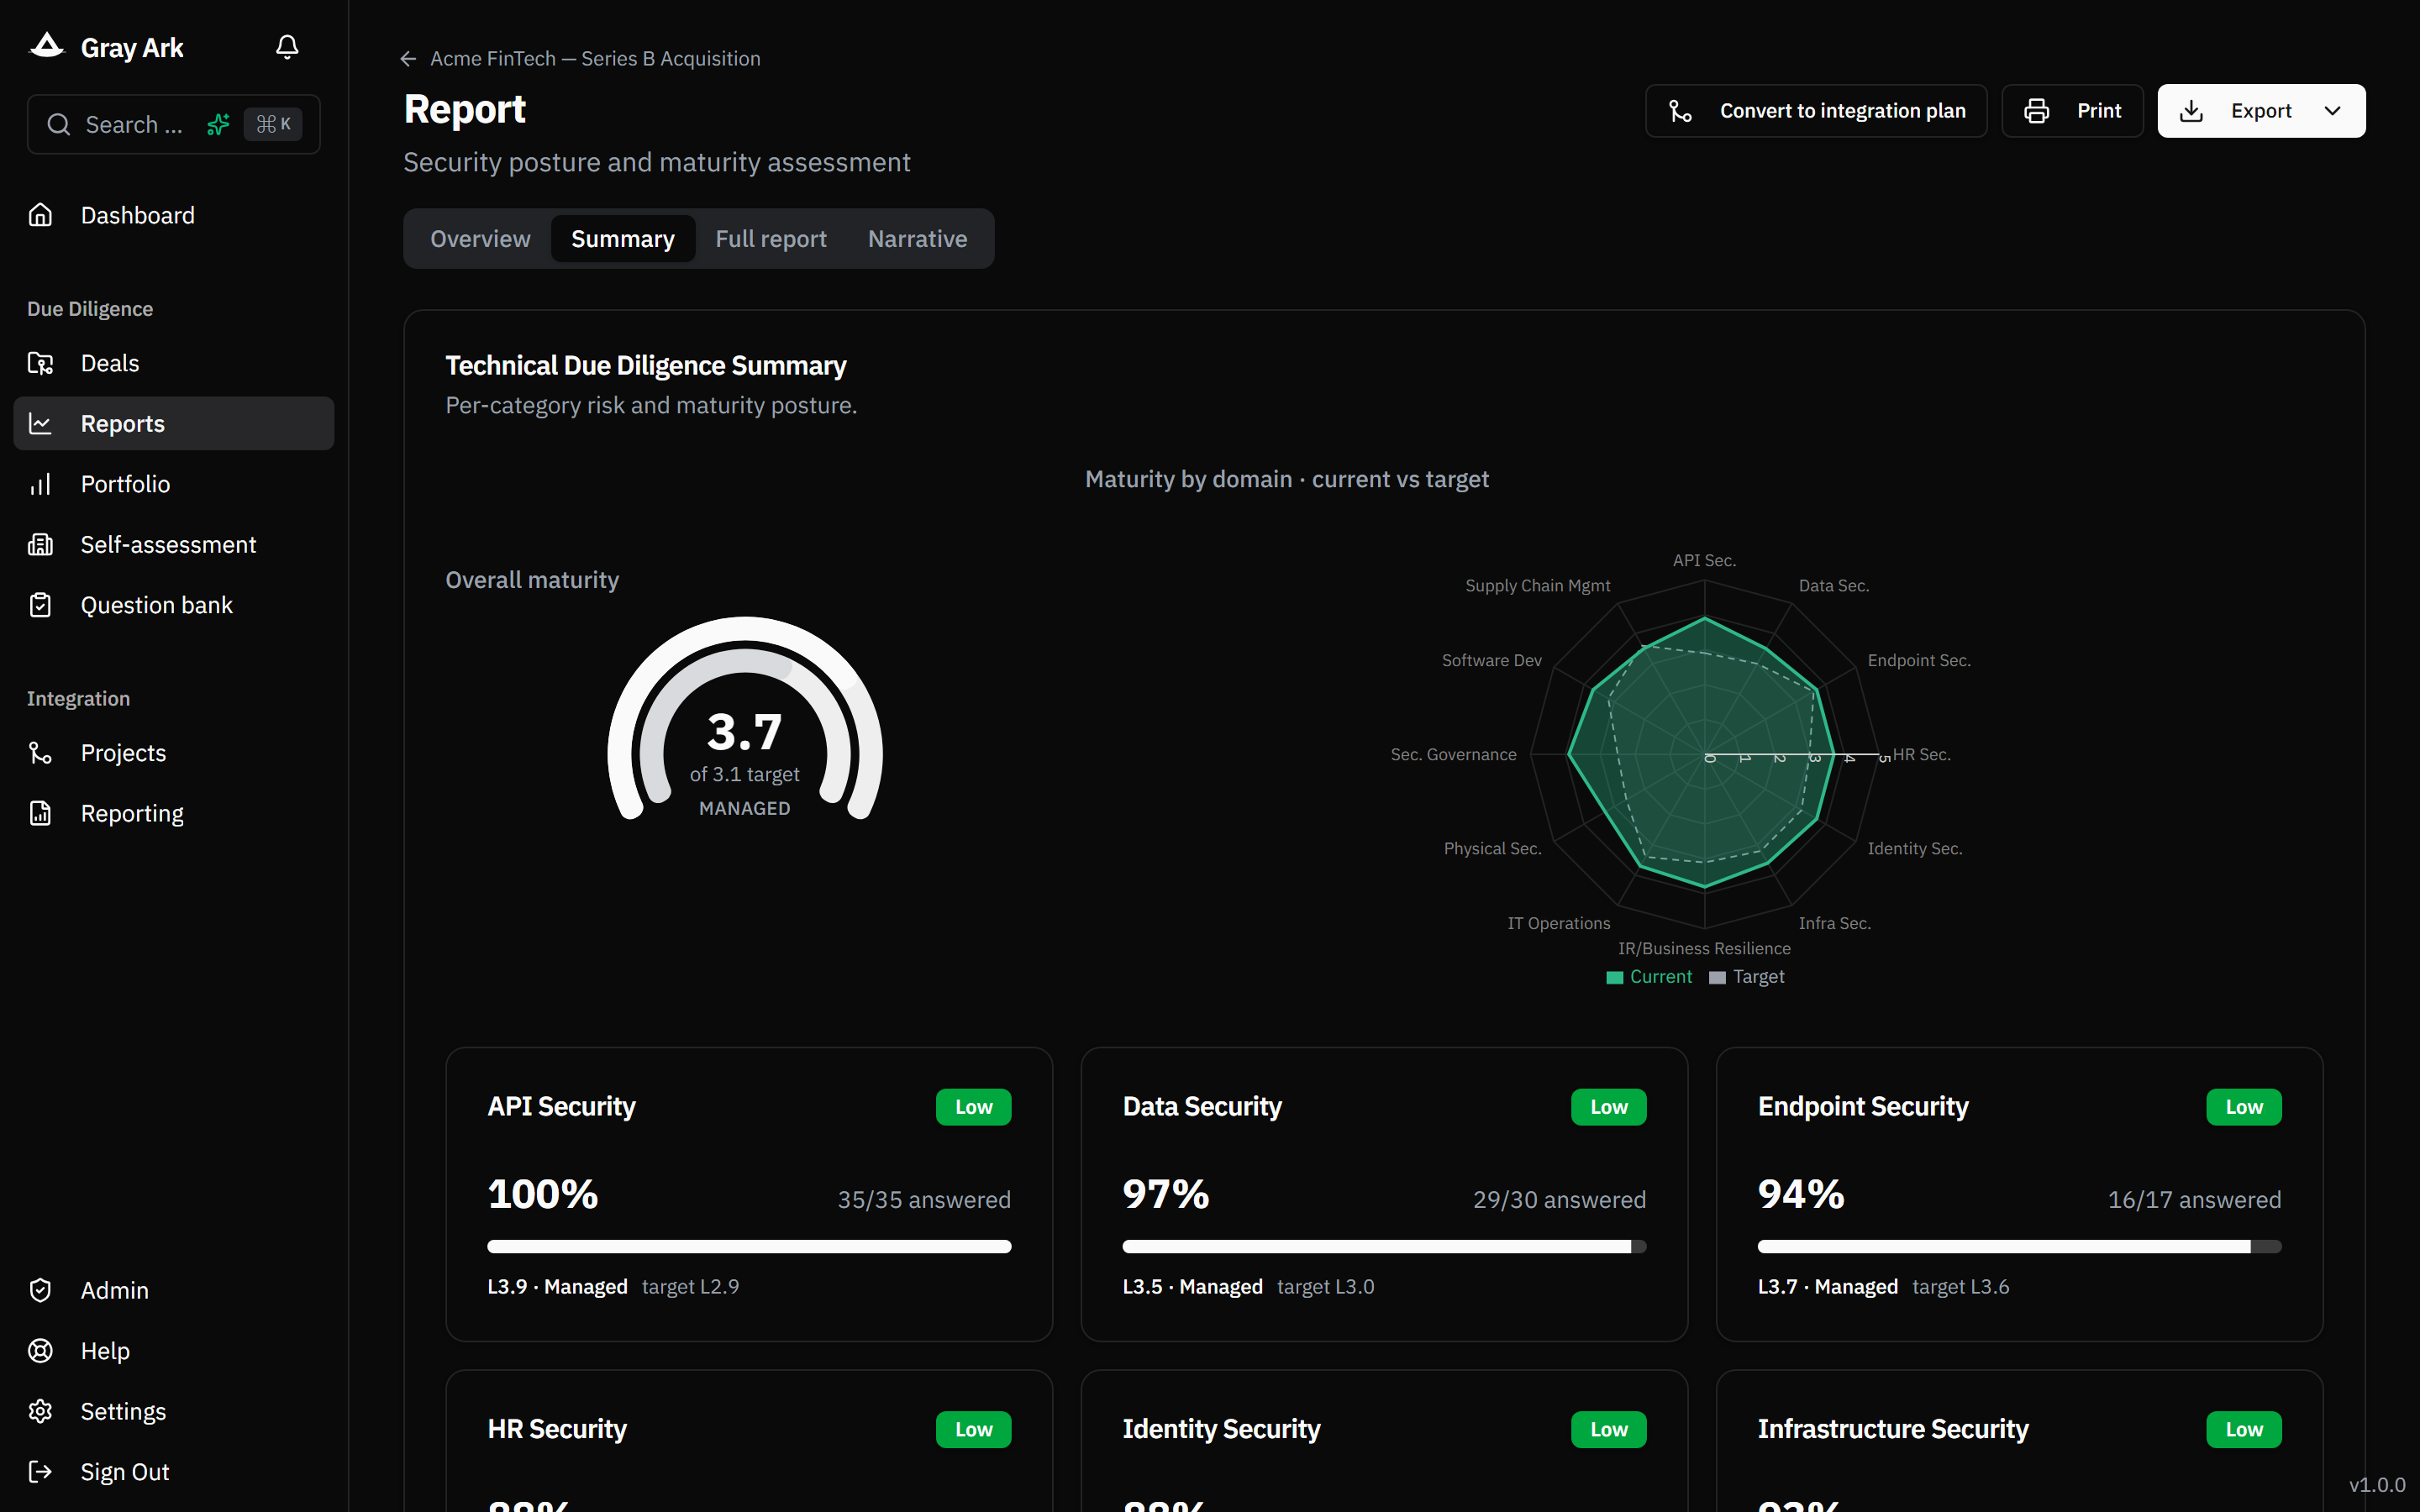
Task: Open Dashboard from the sidebar
Action: coord(174,215)
